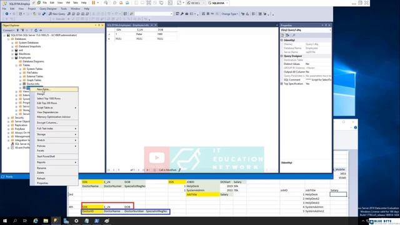Open the Query Designer menu
Viewport: 400px width, 225px height.
click(48, 9)
